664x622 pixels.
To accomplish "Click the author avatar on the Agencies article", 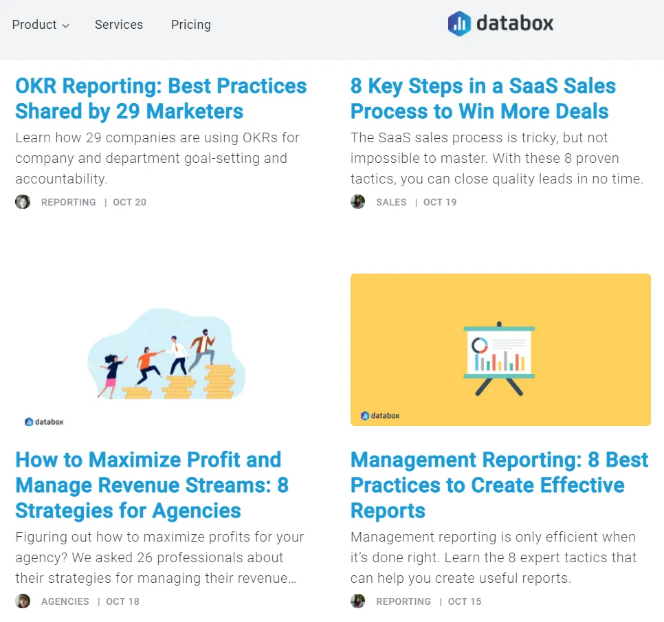I will click(23, 601).
